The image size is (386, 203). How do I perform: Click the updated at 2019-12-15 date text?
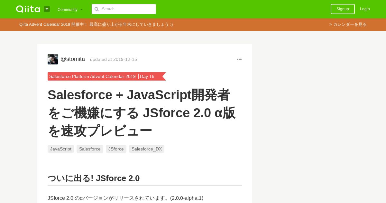click(x=114, y=60)
